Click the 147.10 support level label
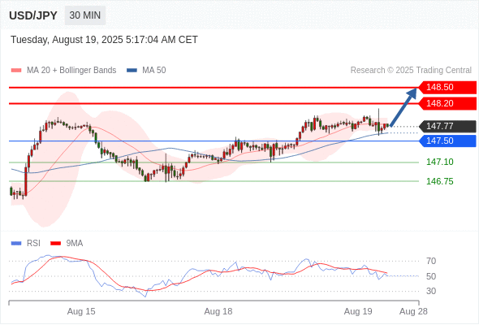The image size is (479, 325). pos(439,162)
